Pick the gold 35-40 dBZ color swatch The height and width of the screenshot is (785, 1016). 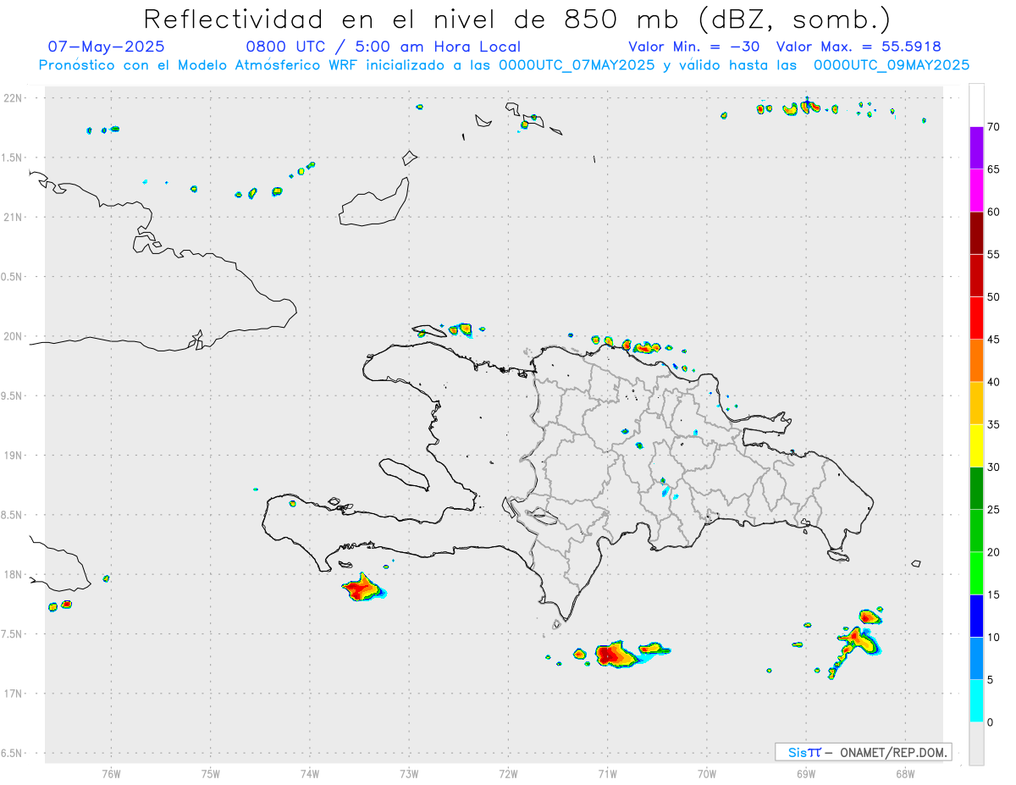[976, 403]
